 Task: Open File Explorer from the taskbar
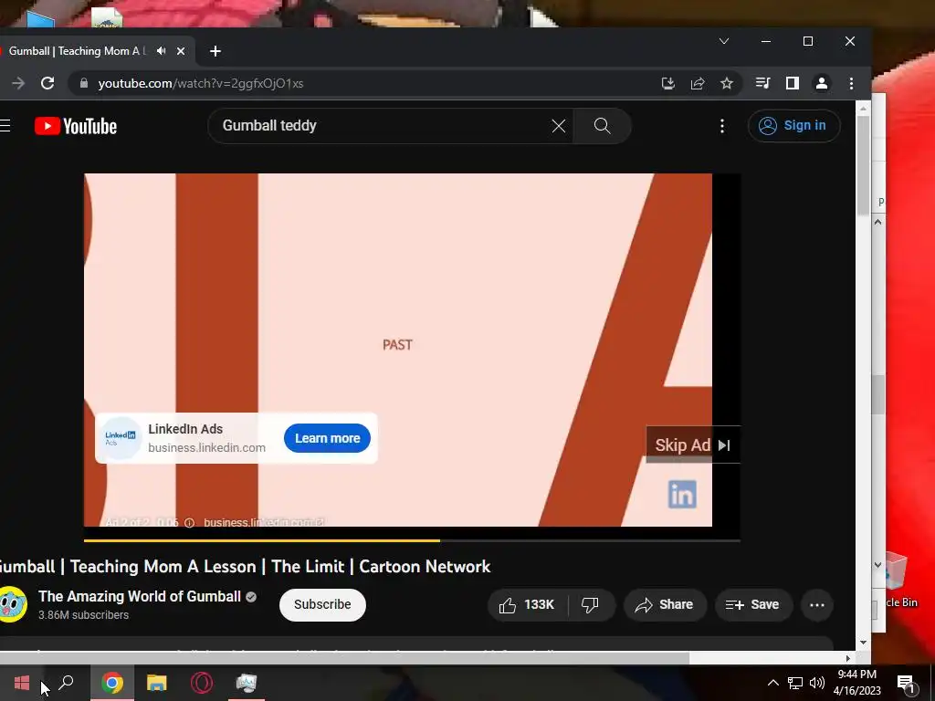157,683
